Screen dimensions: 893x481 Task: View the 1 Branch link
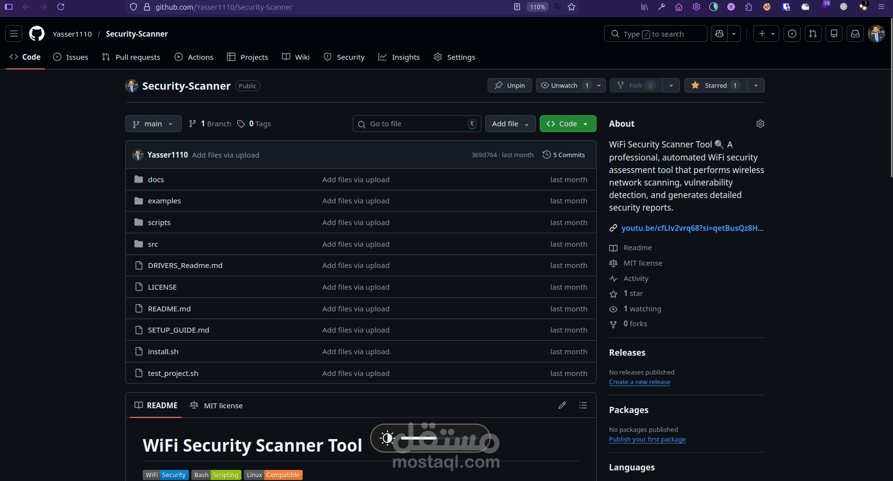[x=210, y=124]
